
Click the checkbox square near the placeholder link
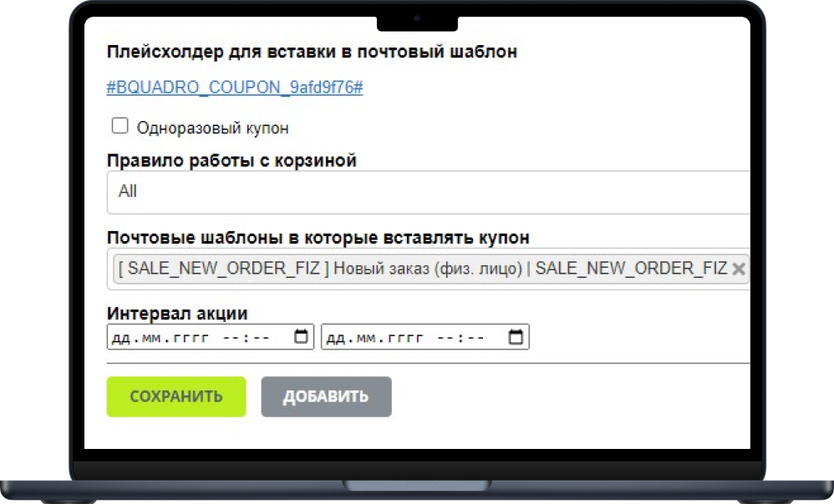point(120,123)
